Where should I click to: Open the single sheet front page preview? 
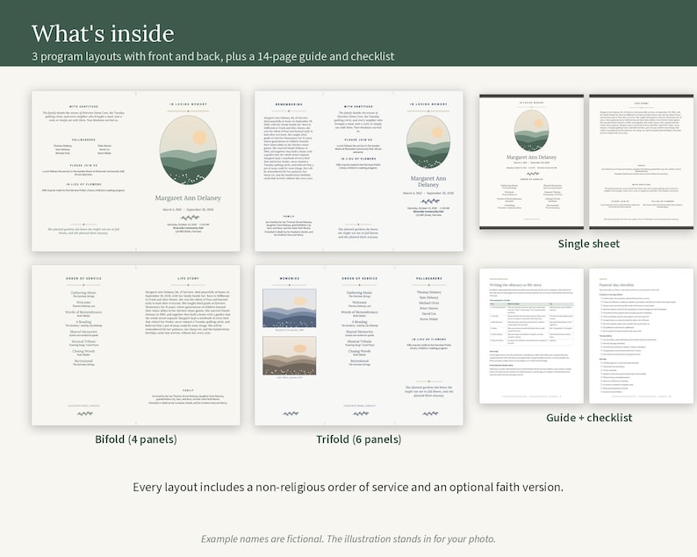point(531,161)
